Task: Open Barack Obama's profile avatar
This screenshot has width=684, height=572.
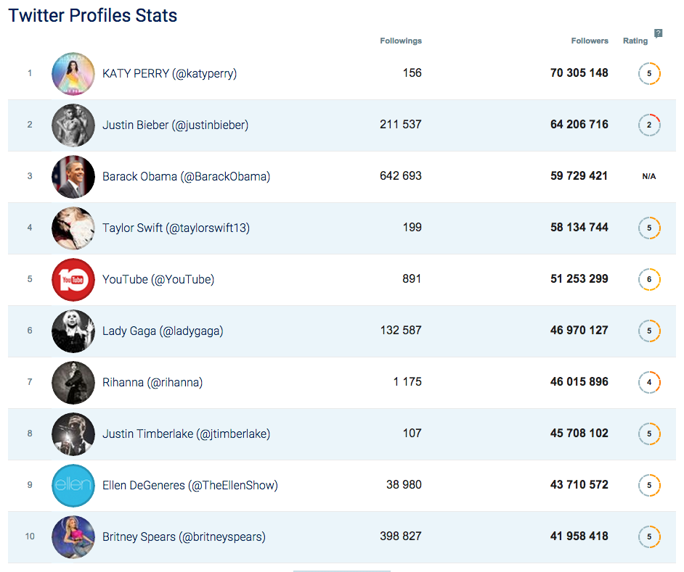Action: coord(73,176)
